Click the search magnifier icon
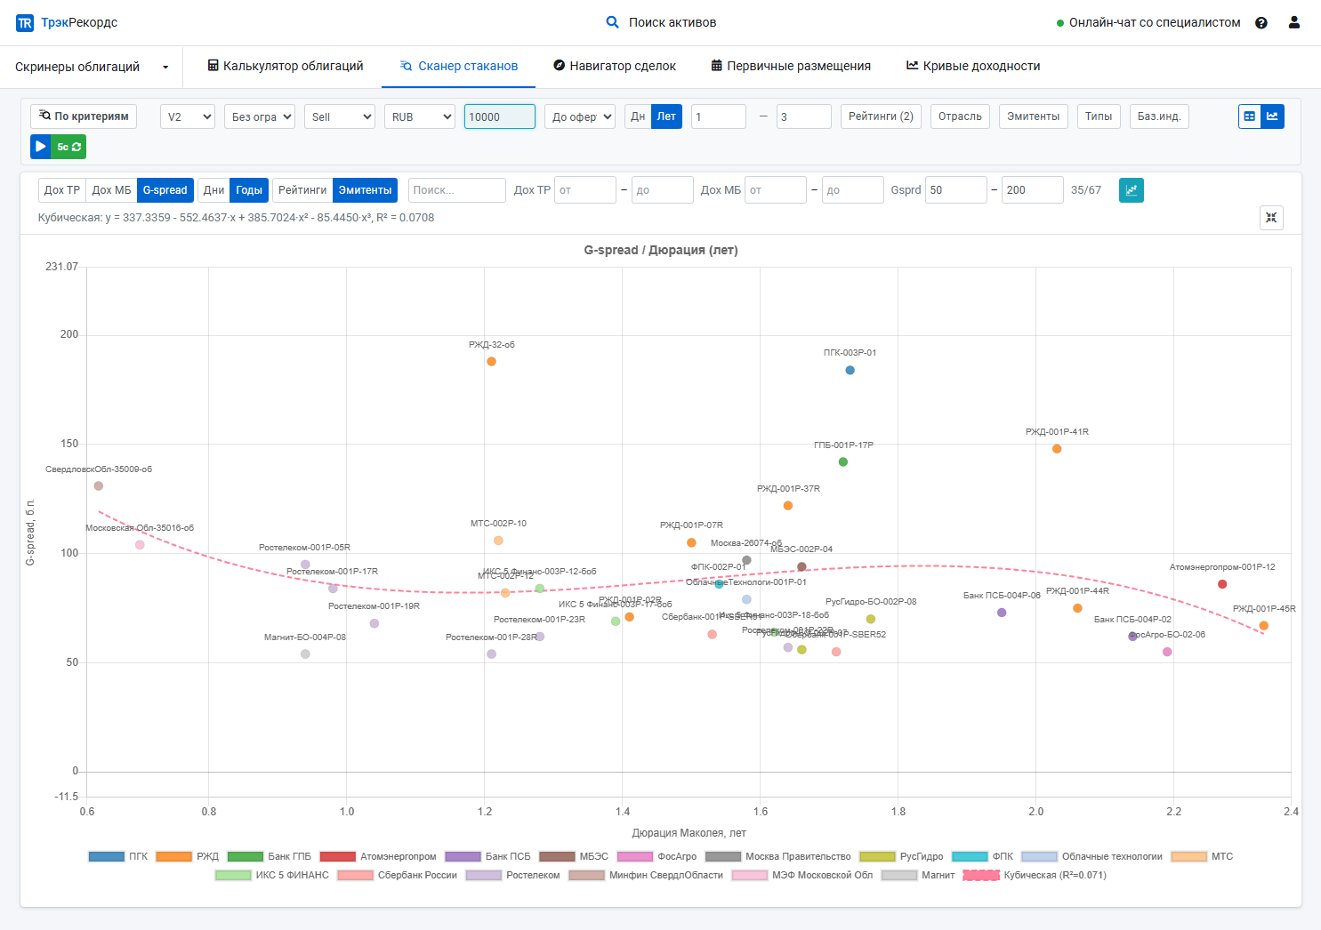The image size is (1321, 930). (x=612, y=22)
